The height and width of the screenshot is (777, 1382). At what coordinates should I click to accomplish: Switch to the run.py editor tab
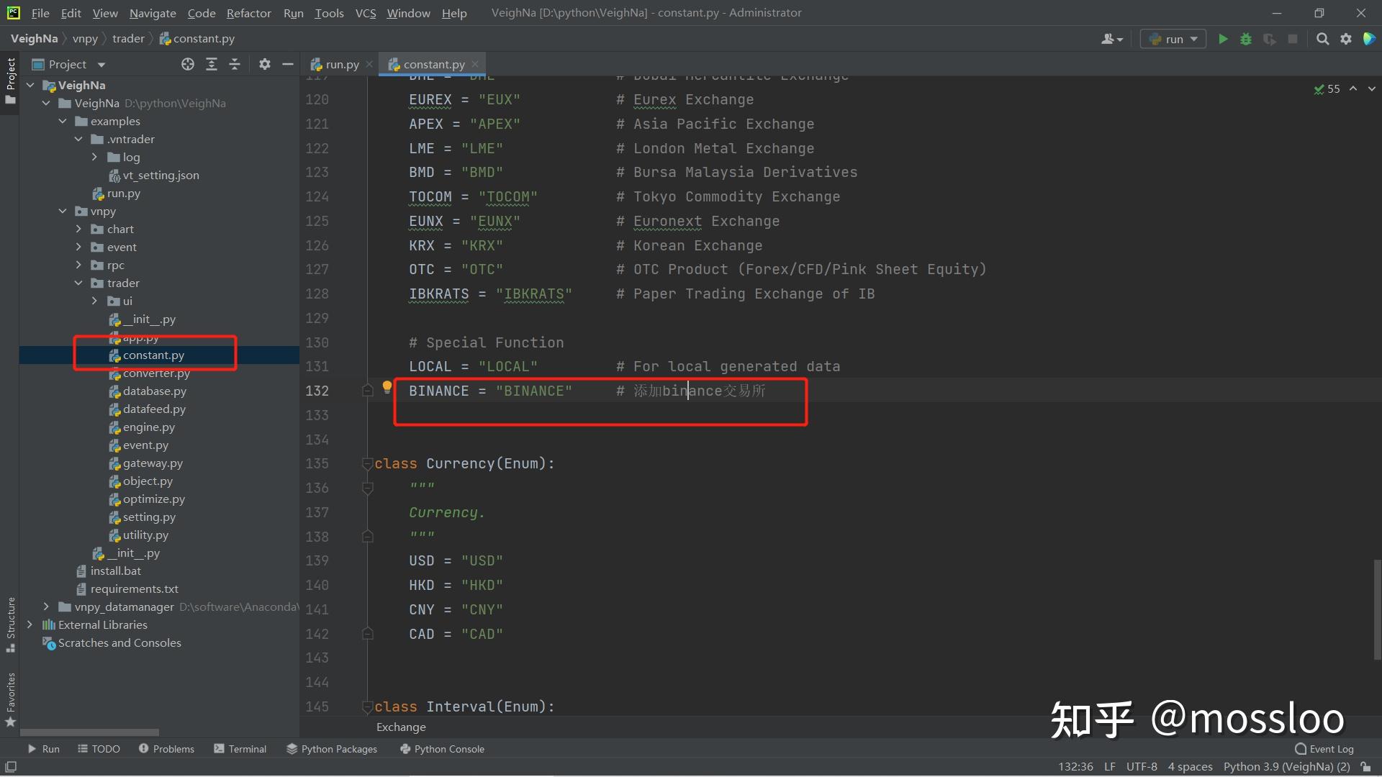pos(335,64)
